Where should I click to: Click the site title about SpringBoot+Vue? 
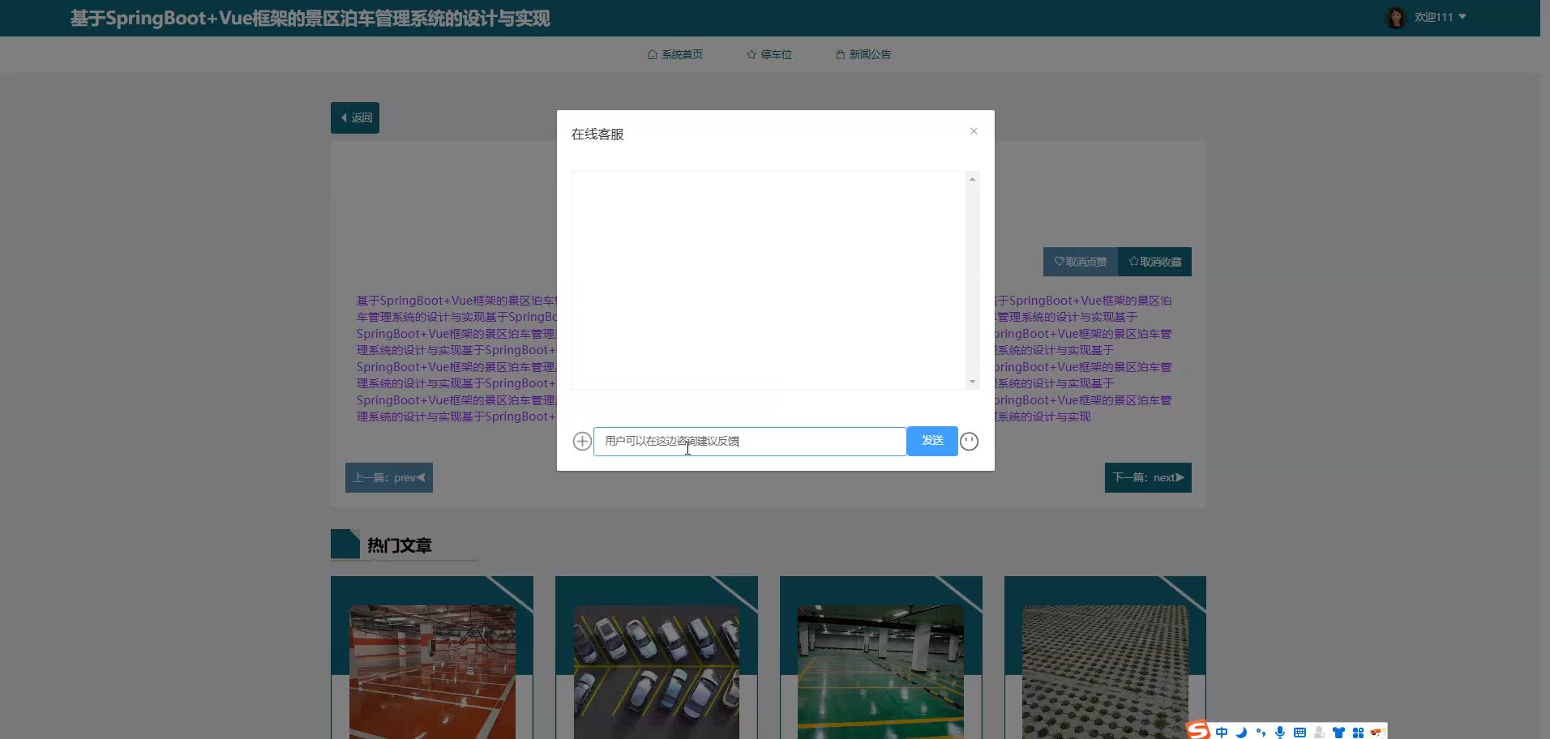pyautogui.click(x=310, y=18)
